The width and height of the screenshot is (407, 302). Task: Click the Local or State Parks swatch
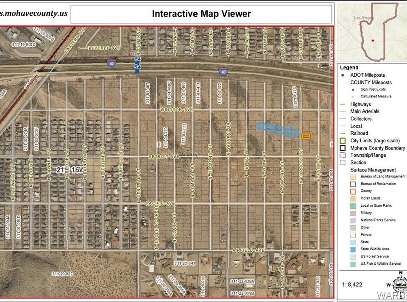coord(353,206)
